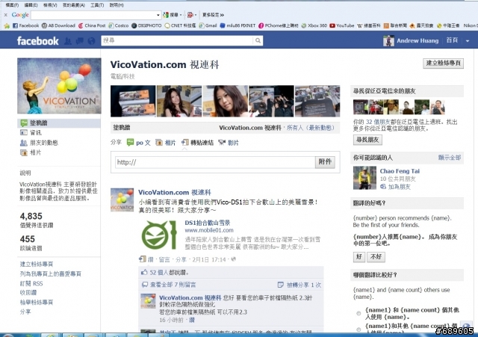Open the Xbox 360 bookmark
The height and width of the screenshot is (337, 478).
tap(314, 25)
